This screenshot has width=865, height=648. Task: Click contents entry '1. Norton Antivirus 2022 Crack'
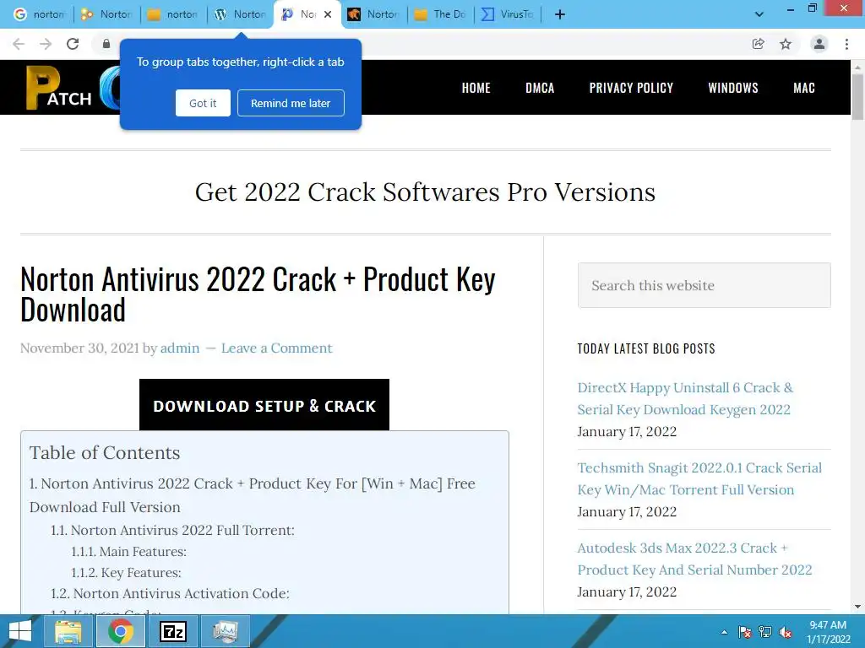(x=252, y=494)
